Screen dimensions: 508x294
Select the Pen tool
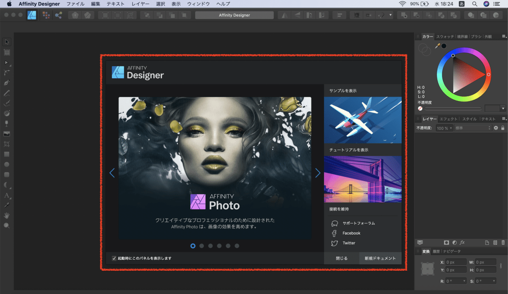point(7,83)
